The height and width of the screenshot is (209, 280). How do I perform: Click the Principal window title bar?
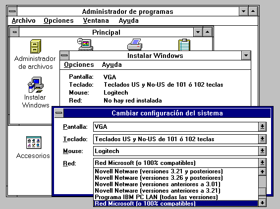[x=106, y=32]
